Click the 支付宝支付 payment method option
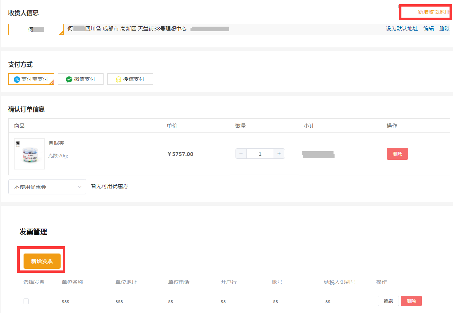453x313 pixels. click(x=31, y=79)
